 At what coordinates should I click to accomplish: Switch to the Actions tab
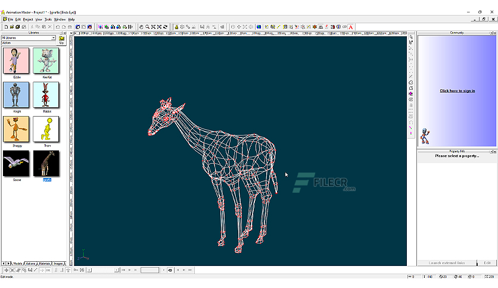pyautogui.click(x=30, y=264)
